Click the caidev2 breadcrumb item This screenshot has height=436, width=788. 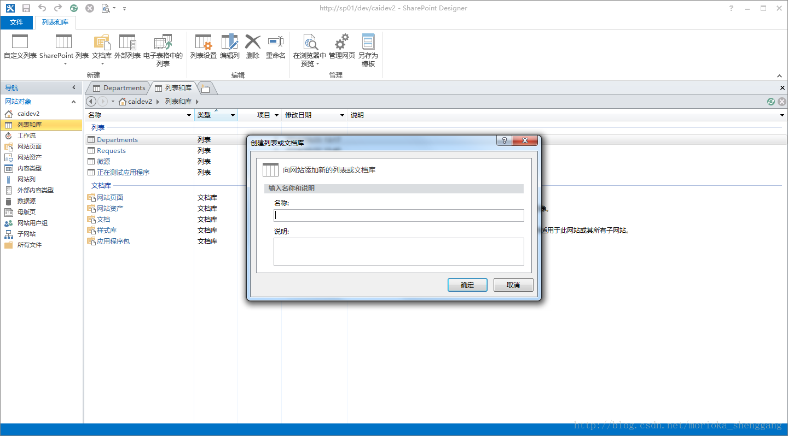tap(140, 102)
